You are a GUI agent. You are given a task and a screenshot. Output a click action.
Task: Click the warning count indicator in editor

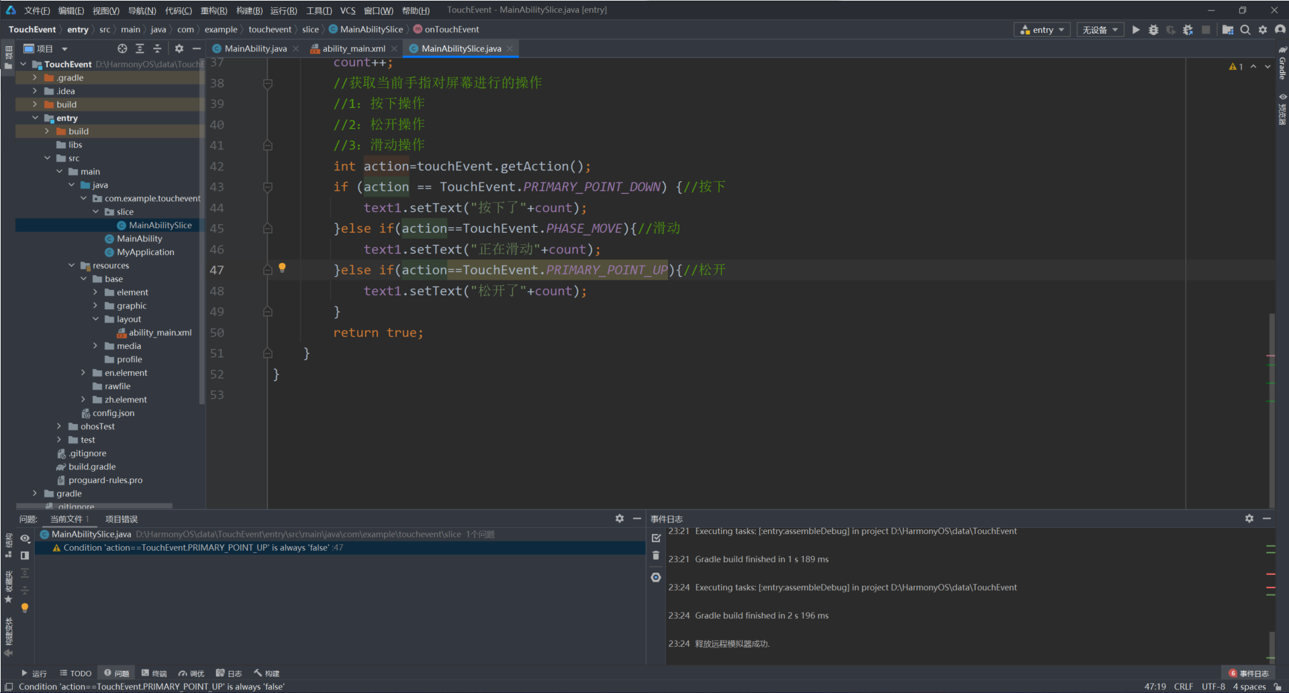coord(1236,66)
